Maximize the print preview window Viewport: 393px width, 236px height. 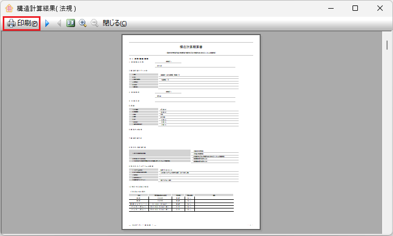(x=355, y=8)
